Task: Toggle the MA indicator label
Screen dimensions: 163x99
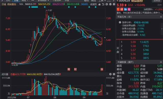Action: tap(21, 4)
